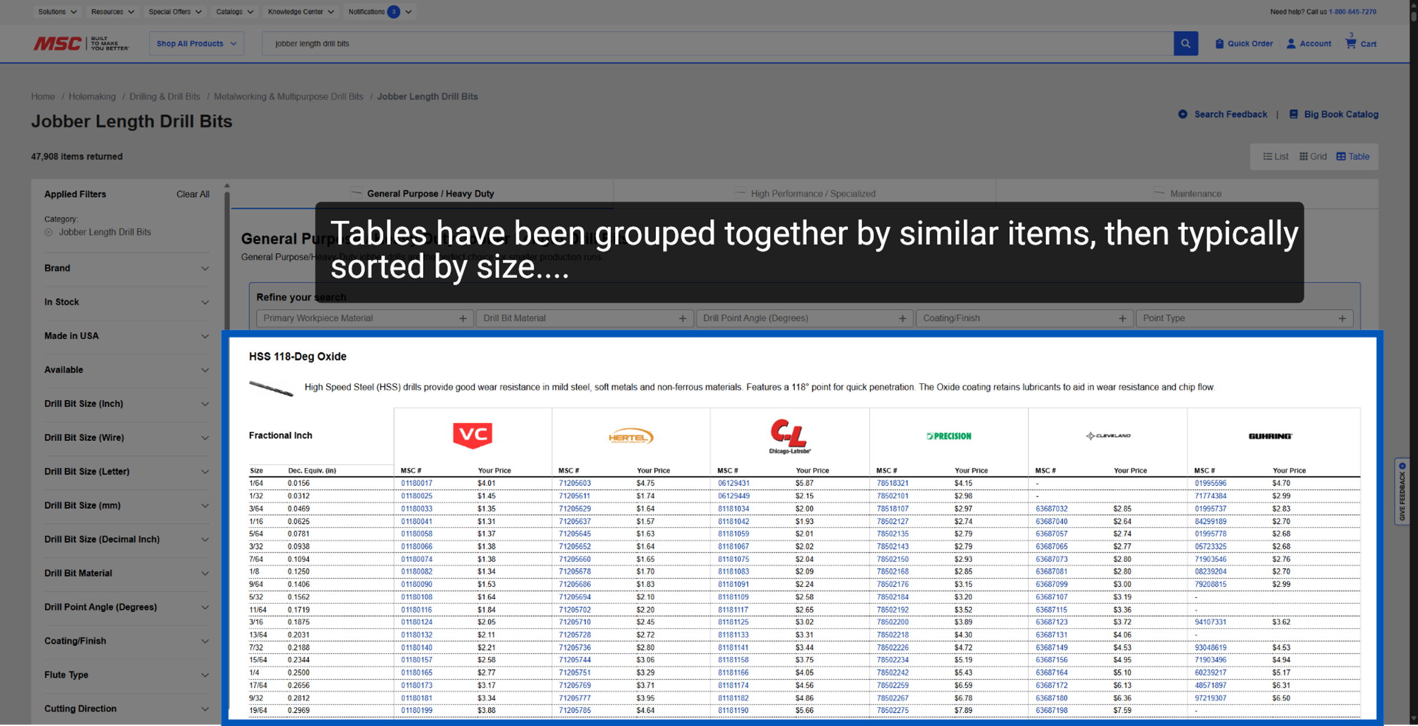
Task: Expand the Cutting Direction filter
Action: (x=126, y=709)
